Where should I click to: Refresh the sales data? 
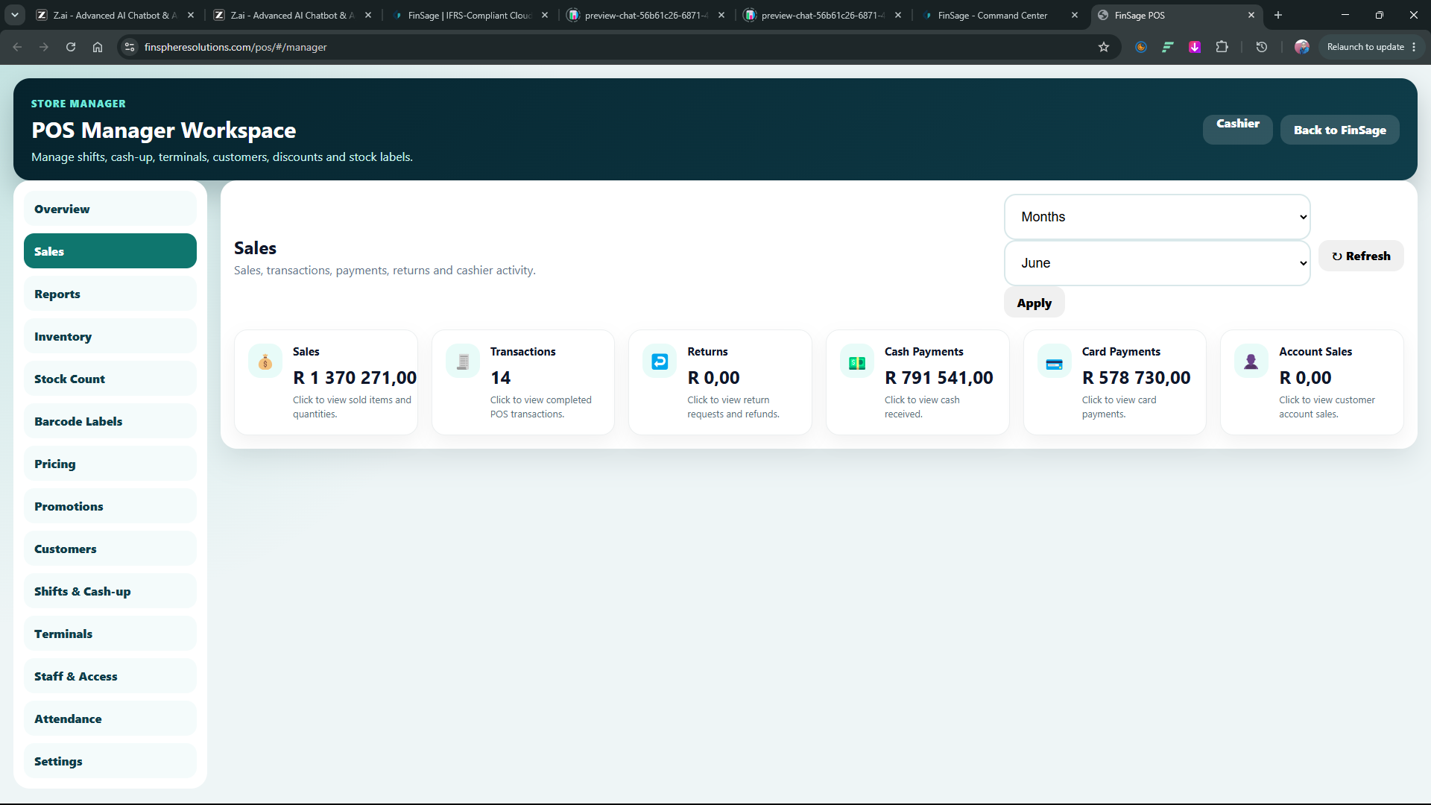[x=1361, y=256]
